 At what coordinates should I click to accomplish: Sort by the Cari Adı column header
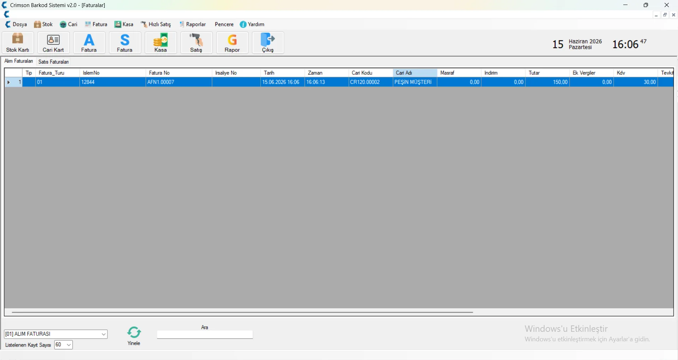pos(415,73)
